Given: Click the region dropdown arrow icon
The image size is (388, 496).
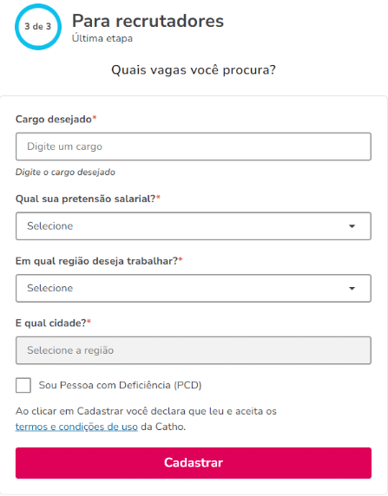Looking at the screenshot, I should pyautogui.click(x=352, y=288).
